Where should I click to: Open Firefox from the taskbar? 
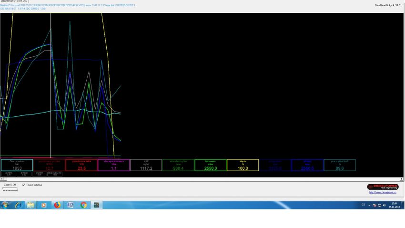coord(57,205)
